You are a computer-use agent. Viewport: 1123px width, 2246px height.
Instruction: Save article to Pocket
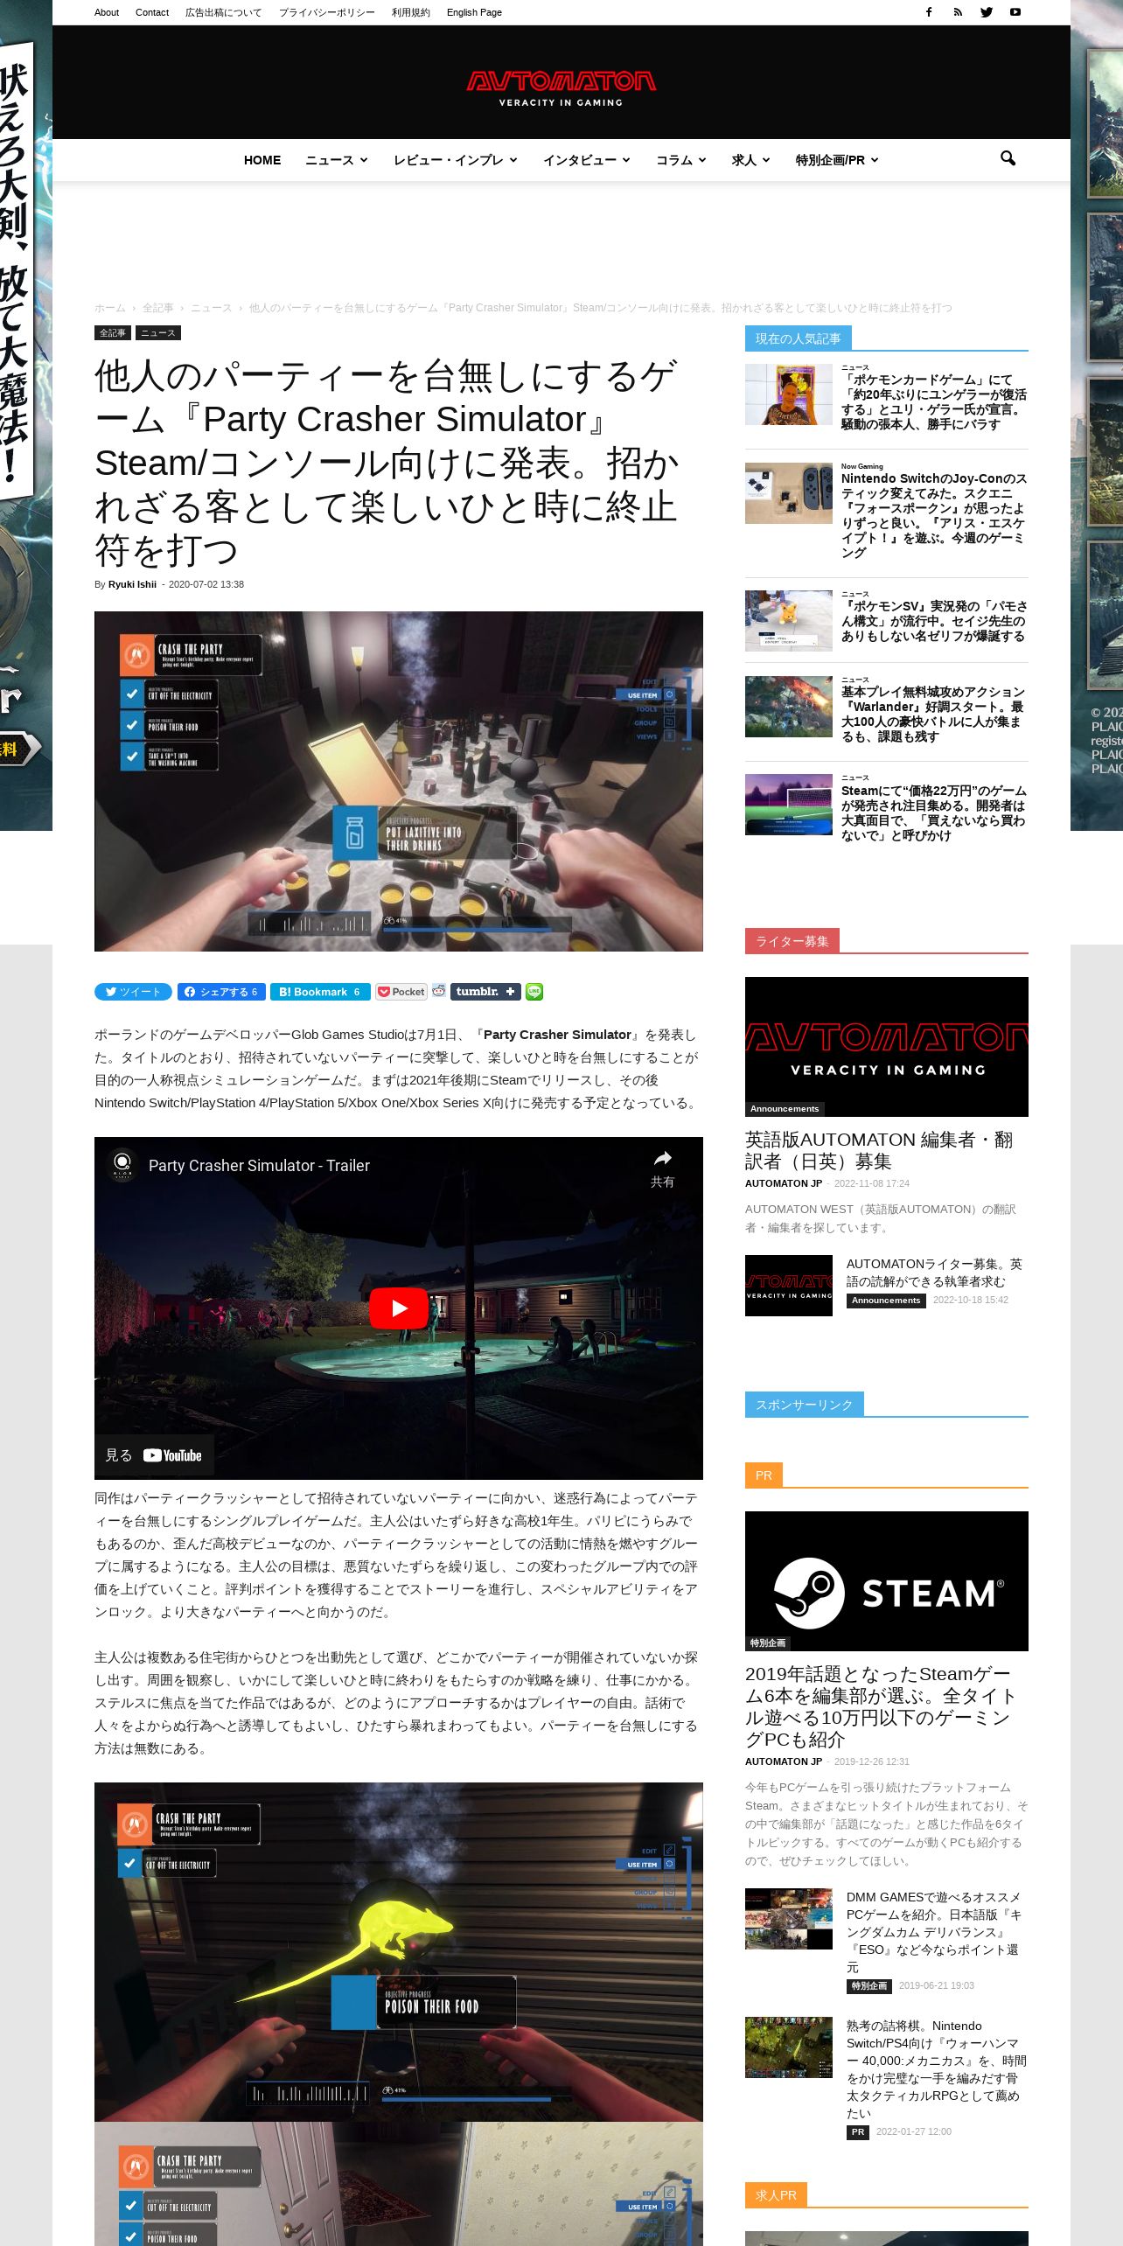click(x=401, y=992)
